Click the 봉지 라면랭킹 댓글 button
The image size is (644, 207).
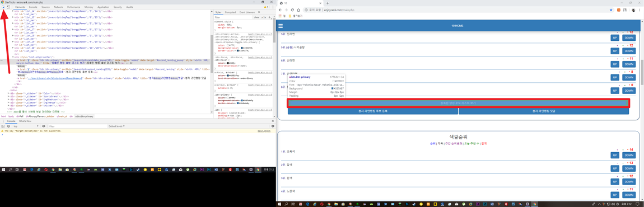[x=544, y=111]
